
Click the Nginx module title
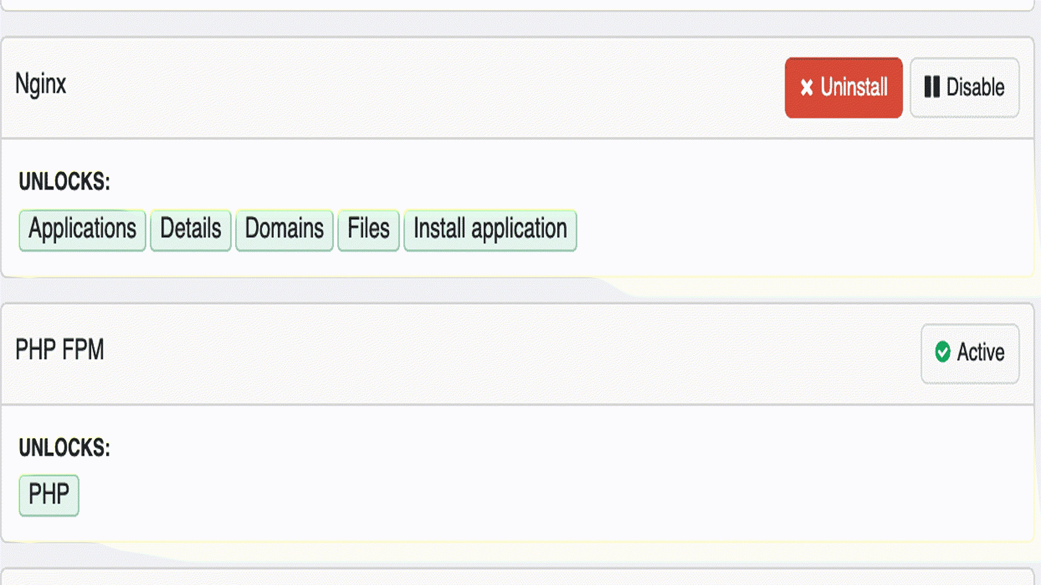[x=41, y=84]
